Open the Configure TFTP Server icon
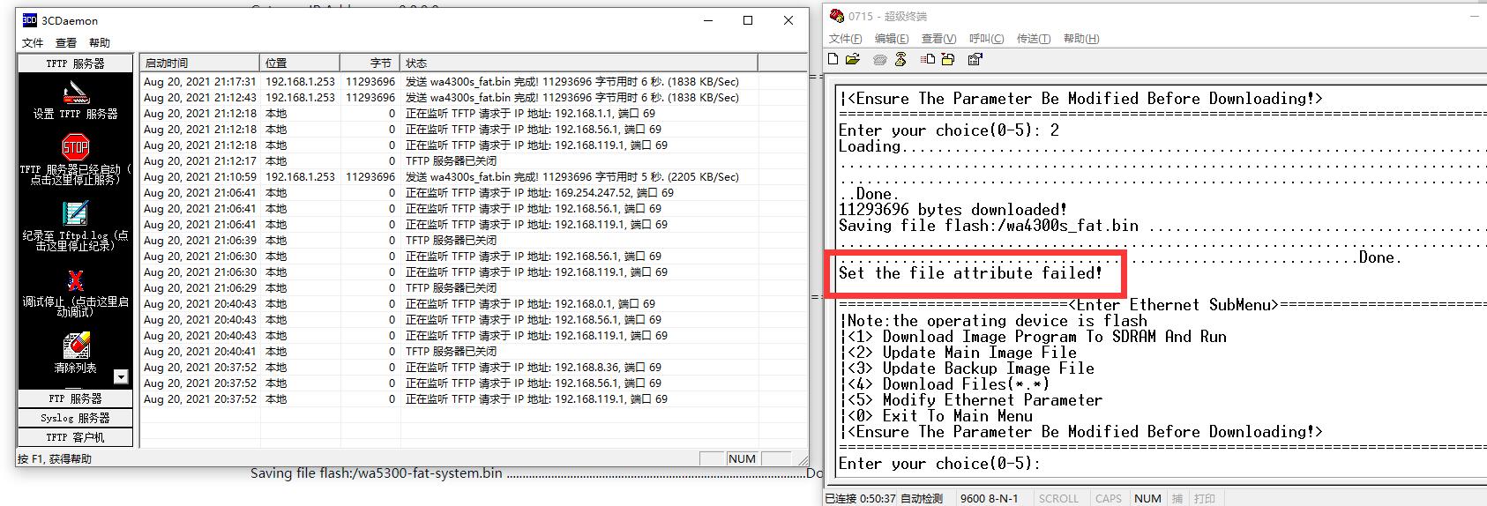 (x=76, y=92)
